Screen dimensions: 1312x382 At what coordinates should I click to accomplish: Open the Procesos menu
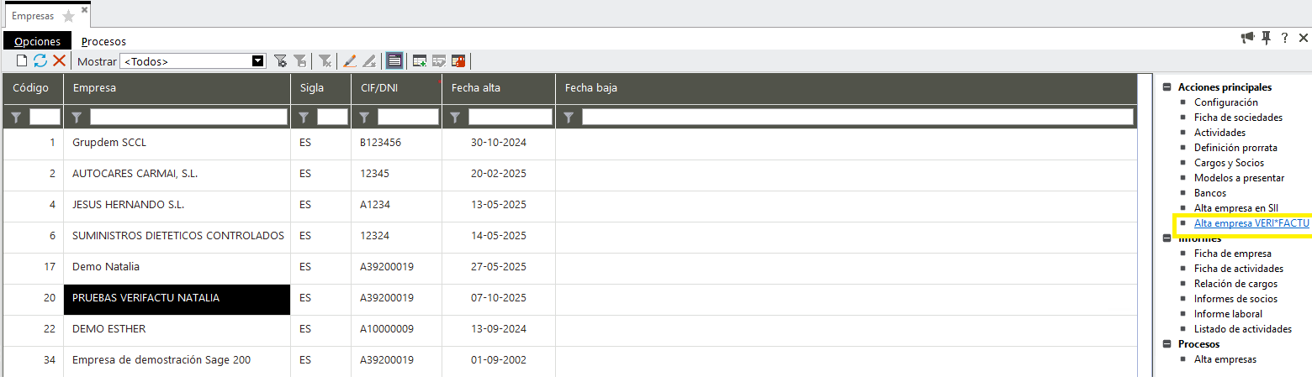(103, 41)
